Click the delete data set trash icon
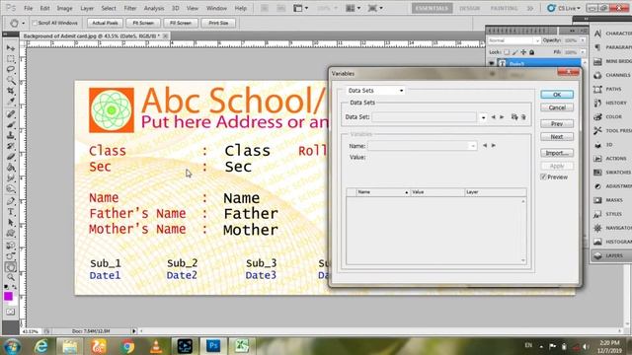This screenshot has height=355, width=632. click(523, 116)
